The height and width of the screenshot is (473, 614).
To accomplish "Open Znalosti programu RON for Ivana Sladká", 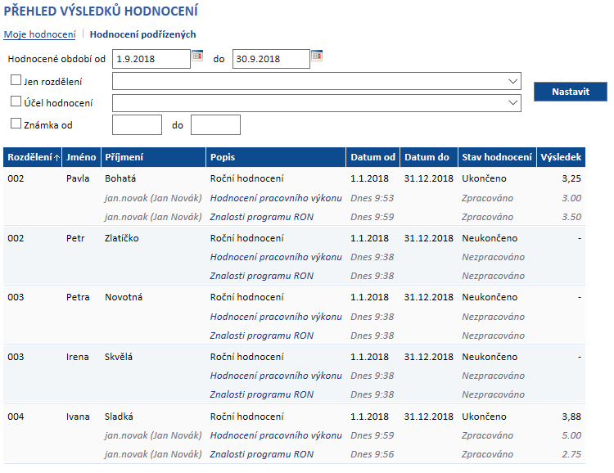I will (262, 454).
